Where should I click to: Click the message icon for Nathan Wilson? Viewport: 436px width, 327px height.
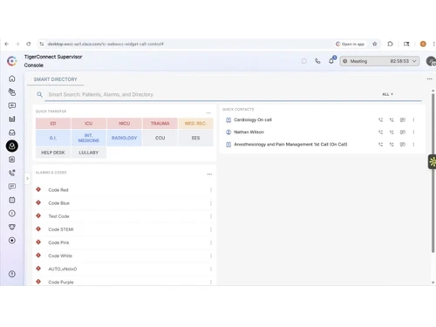[x=403, y=132]
